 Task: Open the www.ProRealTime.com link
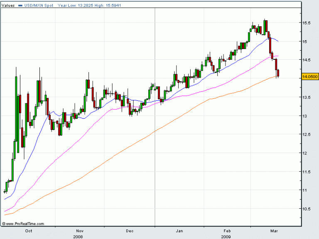click(18, 223)
